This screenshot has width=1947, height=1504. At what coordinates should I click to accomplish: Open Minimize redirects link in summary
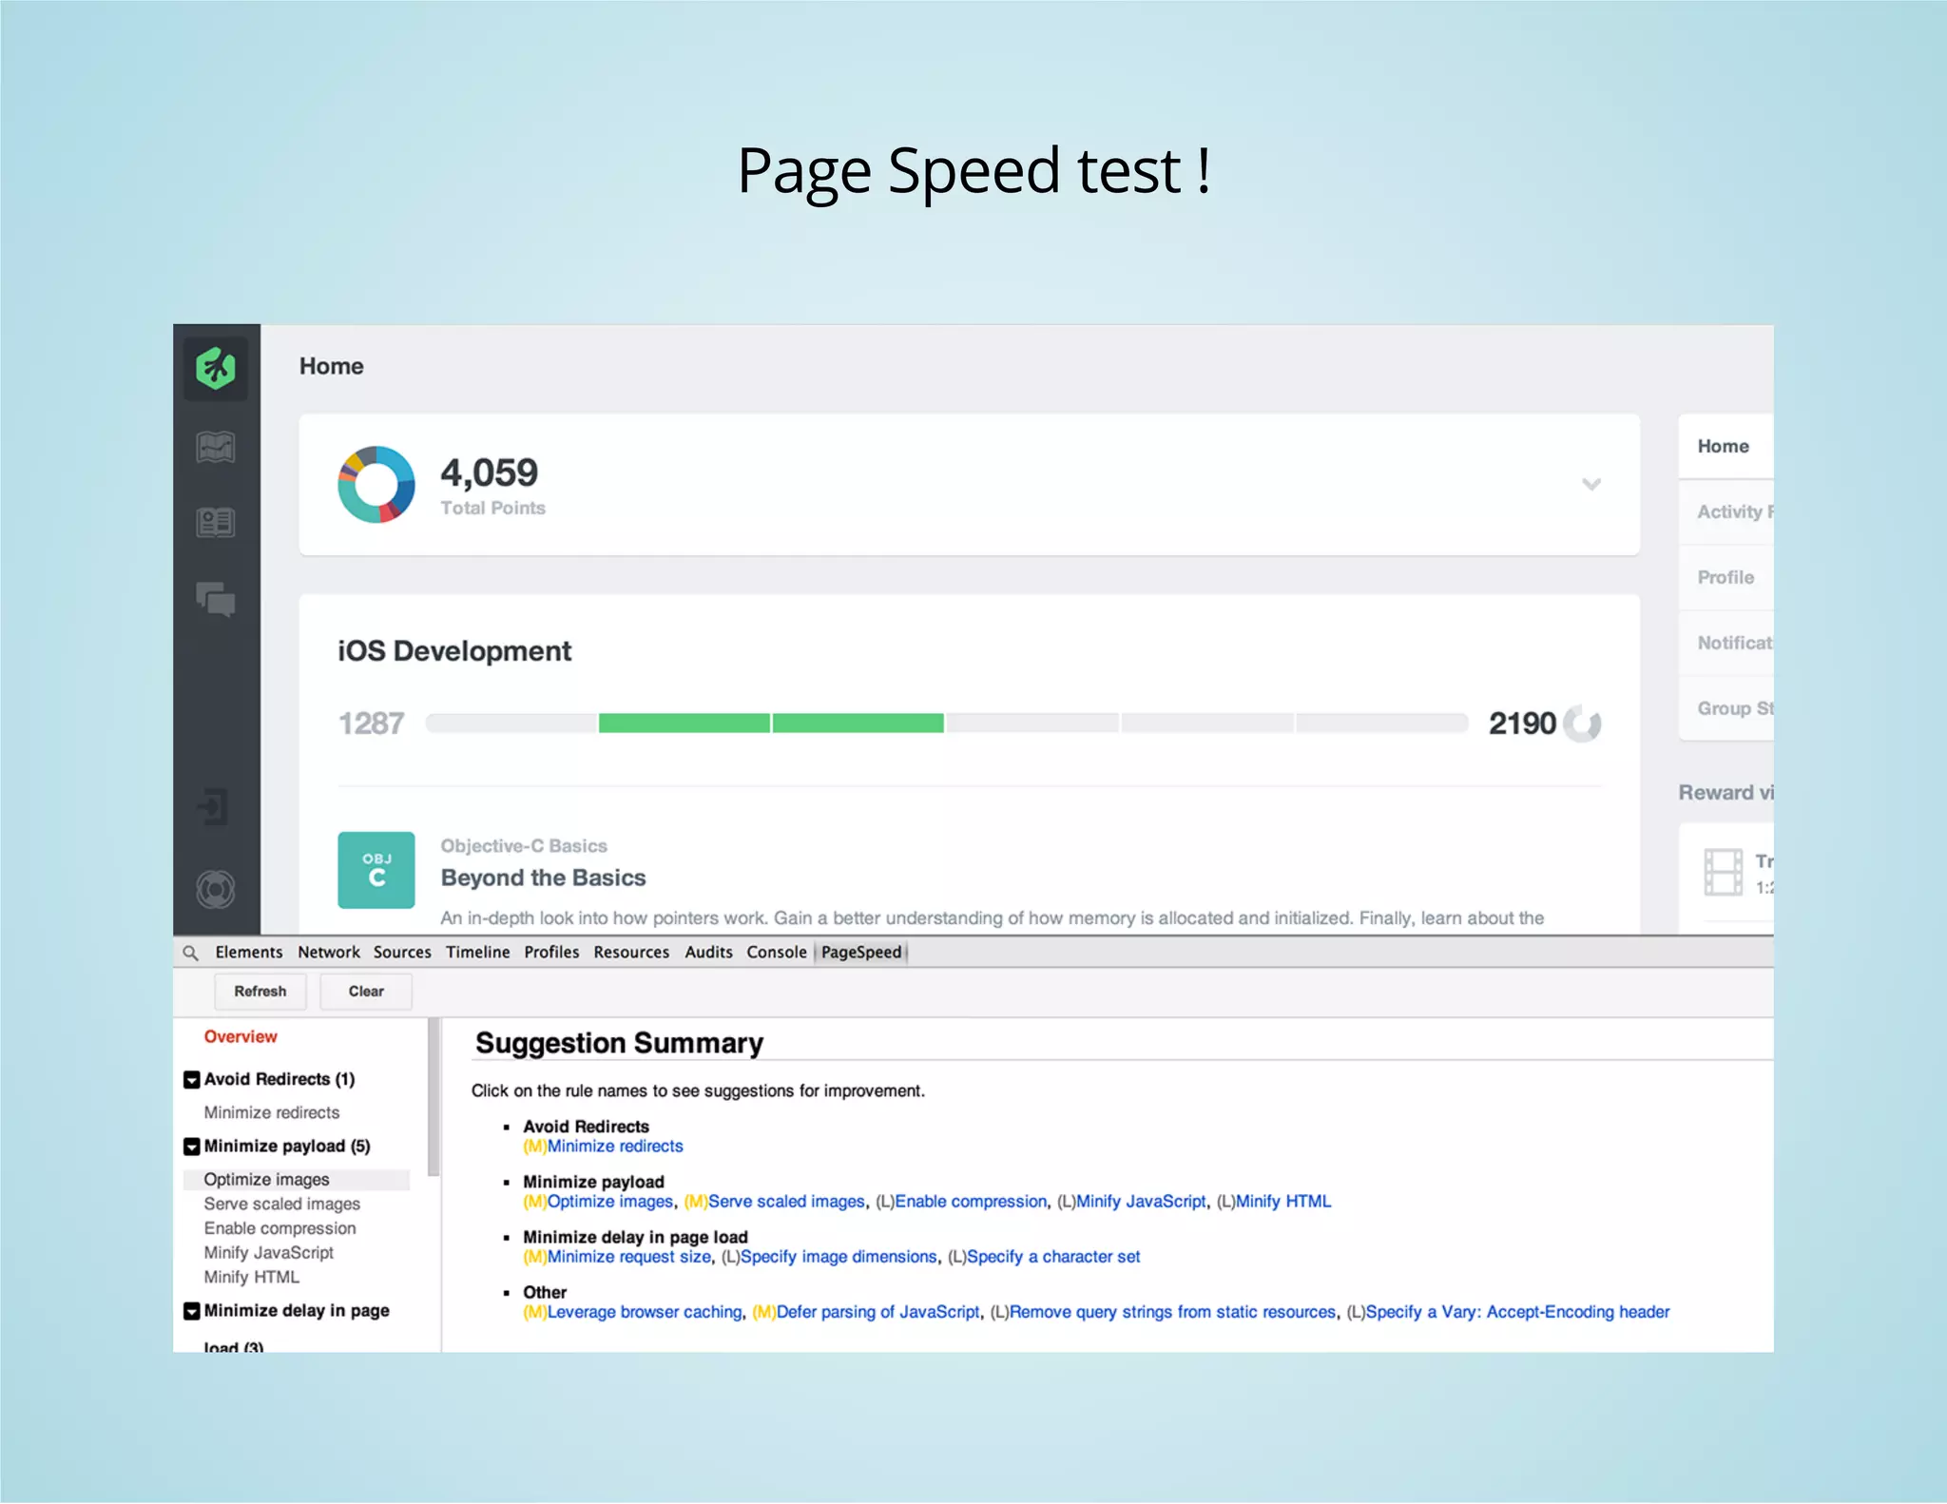pos(615,1147)
